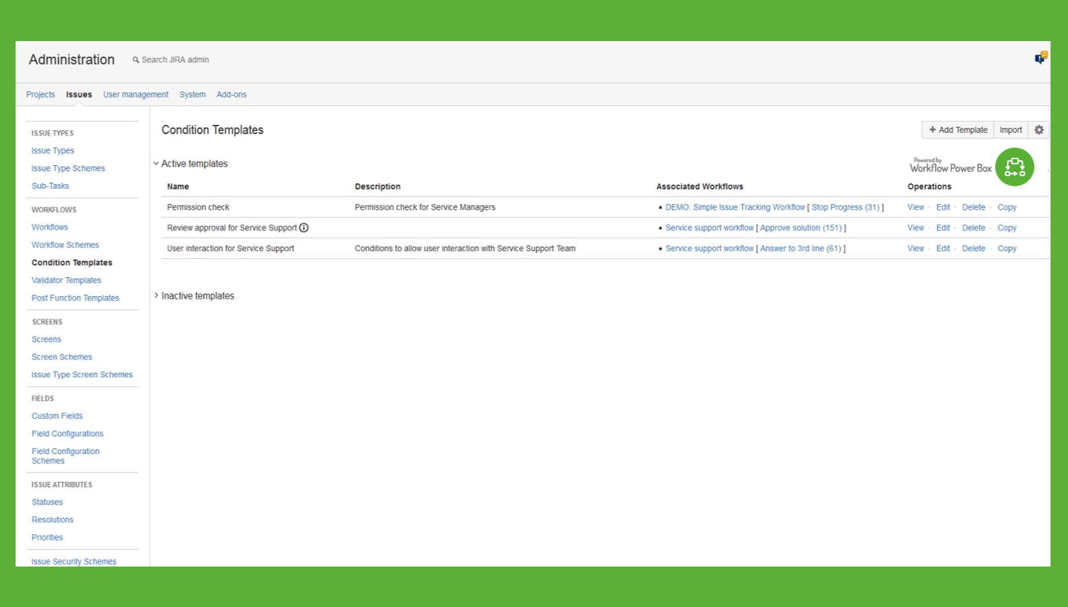1068x607 pixels.
Task: Open Workflow Schemes in the sidebar
Action: pos(65,245)
